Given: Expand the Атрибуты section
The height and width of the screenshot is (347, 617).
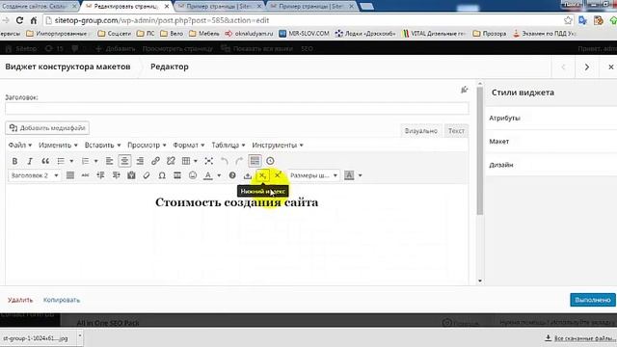Looking at the screenshot, I should 550,118.
